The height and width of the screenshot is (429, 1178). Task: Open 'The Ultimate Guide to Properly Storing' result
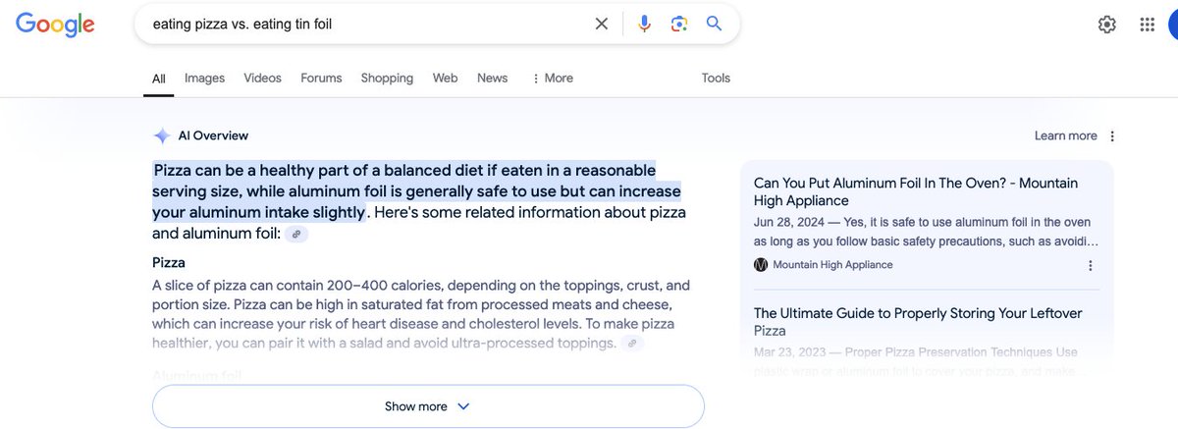coord(918,322)
